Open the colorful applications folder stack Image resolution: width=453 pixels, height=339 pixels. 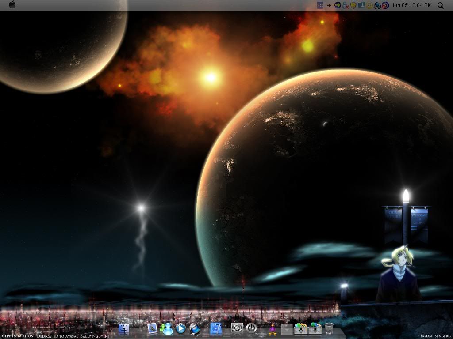(x=301, y=328)
